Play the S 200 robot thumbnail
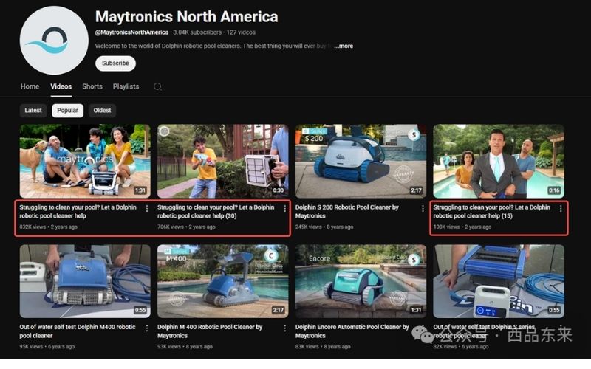Screen dimensions: 591x369 pos(361,161)
